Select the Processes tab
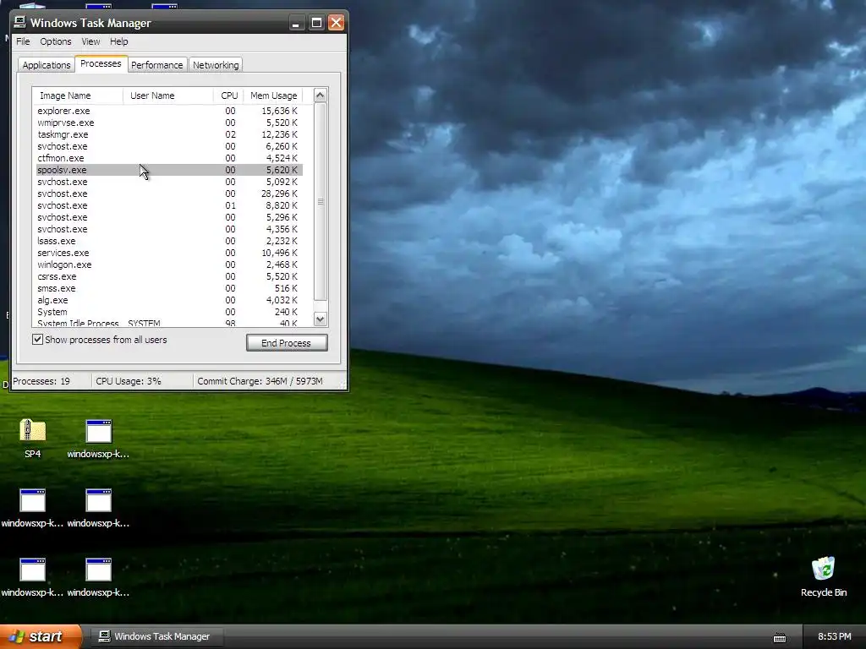 (101, 63)
